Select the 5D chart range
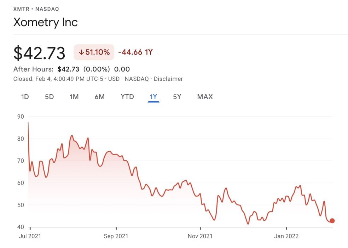 (49, 97)
